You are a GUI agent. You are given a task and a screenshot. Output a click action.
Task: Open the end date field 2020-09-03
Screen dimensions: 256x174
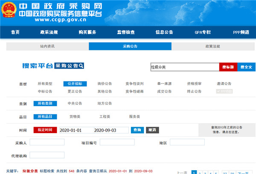[x=110, y=130]
